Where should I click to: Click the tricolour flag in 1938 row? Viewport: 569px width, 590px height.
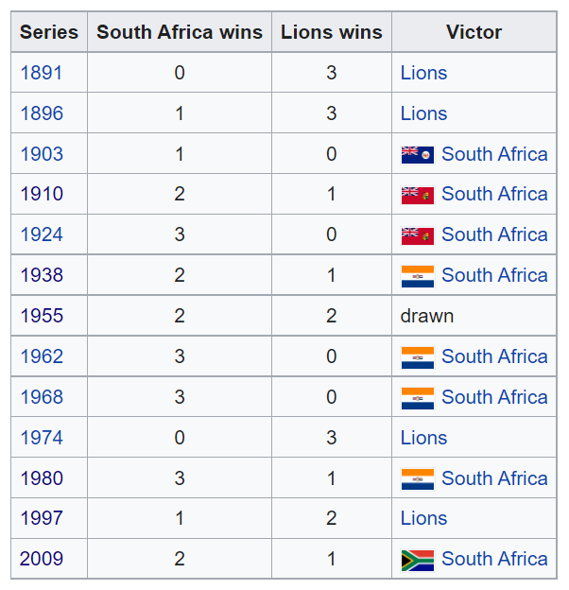pyautogui.click(x=418, y=276)
